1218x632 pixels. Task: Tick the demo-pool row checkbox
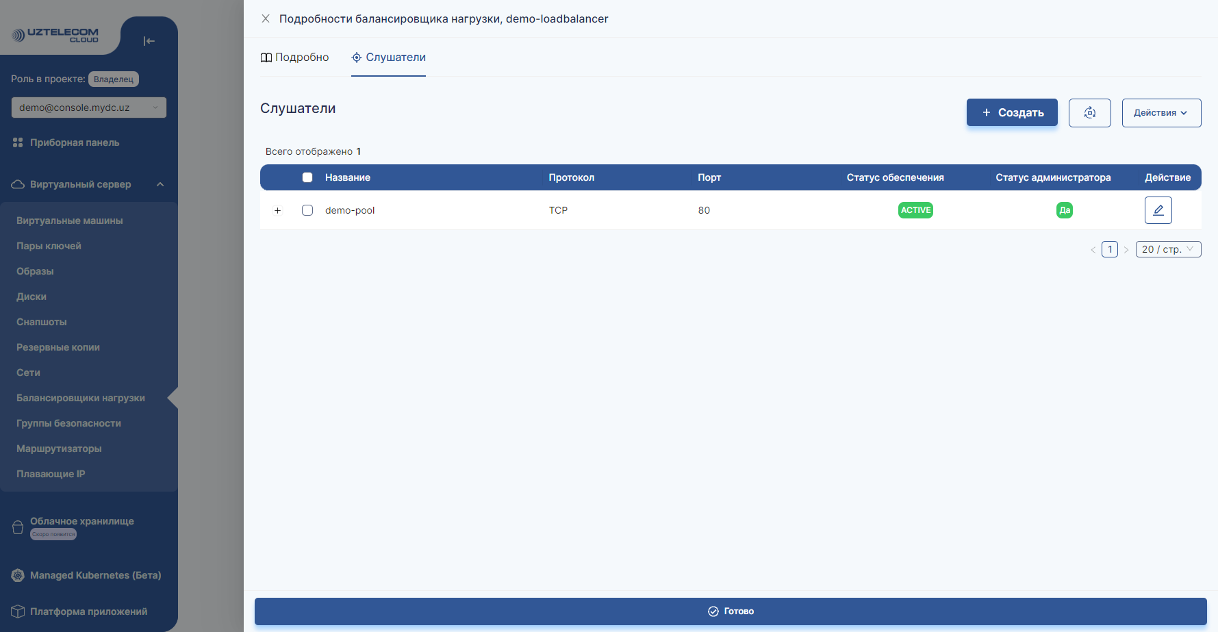pyautogui.click(x=307, y=210)
